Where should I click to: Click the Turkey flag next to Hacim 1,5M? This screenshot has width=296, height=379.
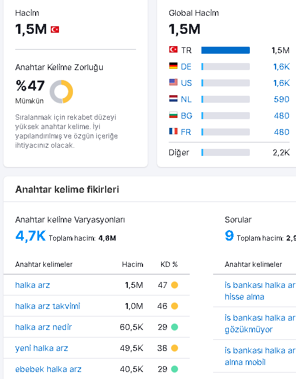point(55,29)
